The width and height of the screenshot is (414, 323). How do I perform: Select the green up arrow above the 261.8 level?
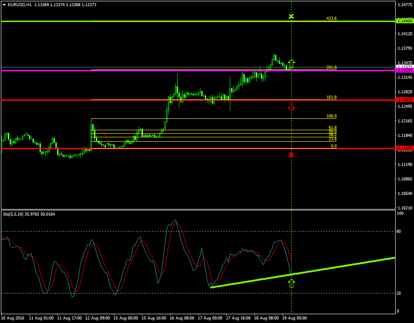click(x=291, y=63)
